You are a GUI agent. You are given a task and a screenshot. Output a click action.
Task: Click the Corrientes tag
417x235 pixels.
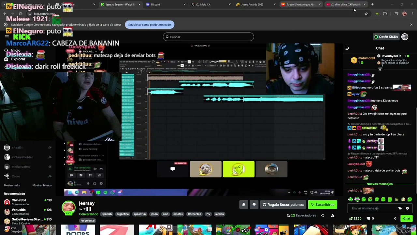(194, 214)
